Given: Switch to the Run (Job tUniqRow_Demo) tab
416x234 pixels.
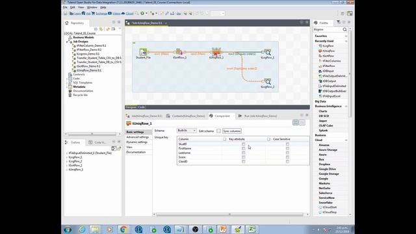Looking at the screenshot, I should point(257,116).
